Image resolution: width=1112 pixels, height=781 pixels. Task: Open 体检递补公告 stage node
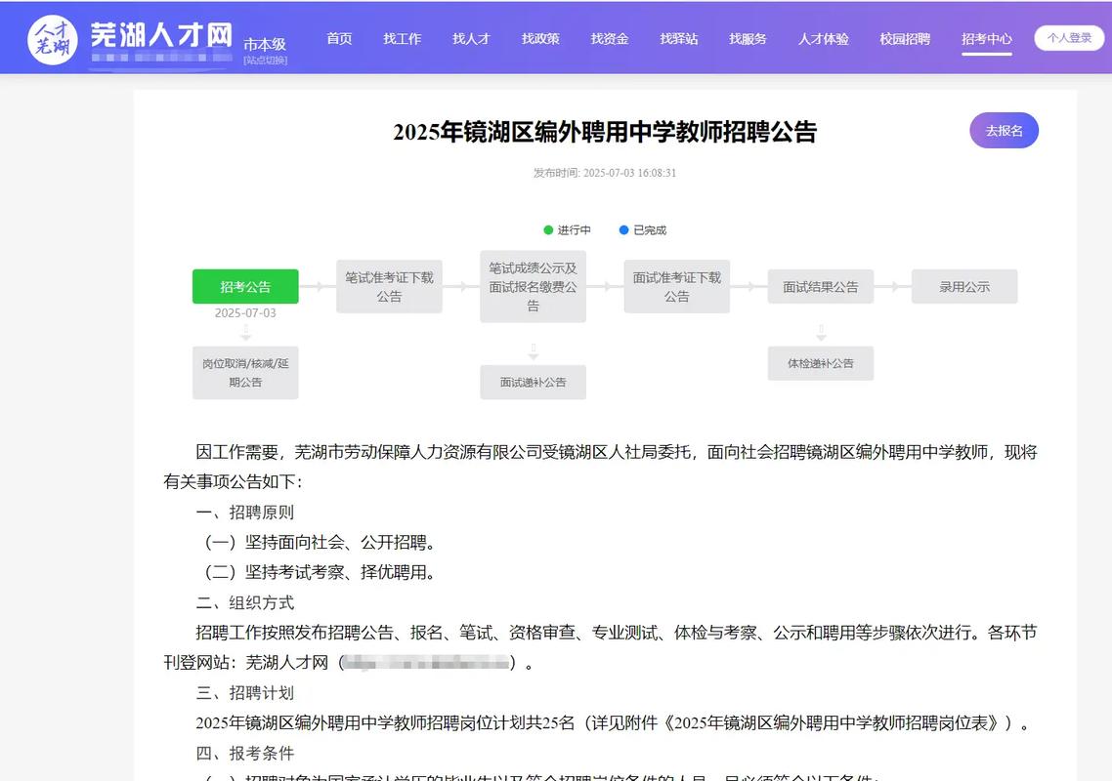click(821, 362)
